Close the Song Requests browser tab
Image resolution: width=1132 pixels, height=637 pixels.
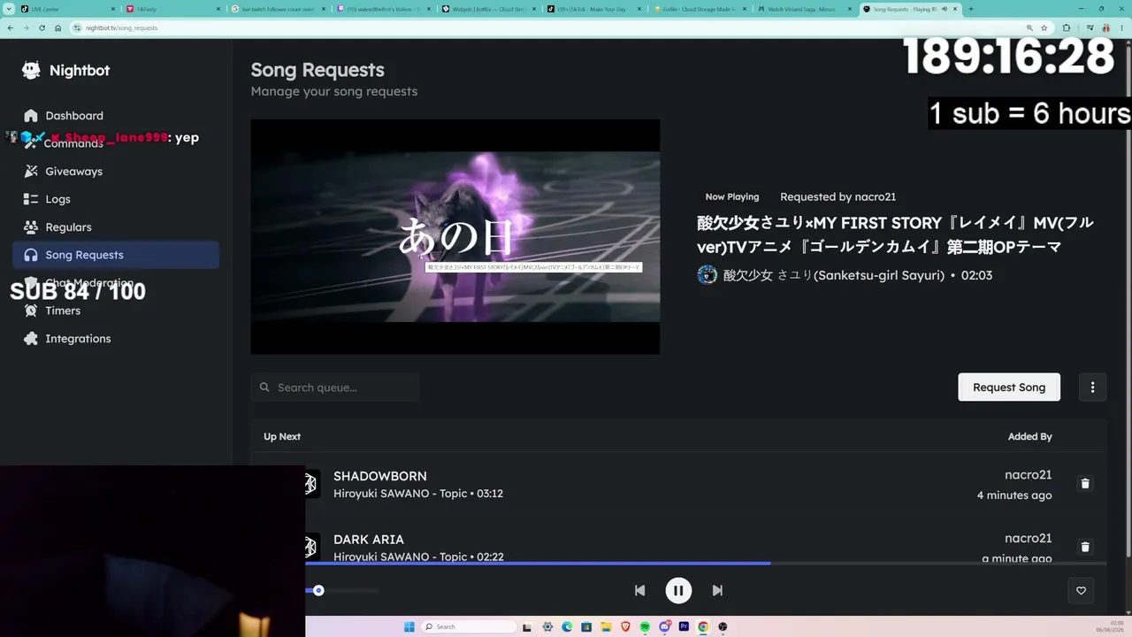(955, 9)
